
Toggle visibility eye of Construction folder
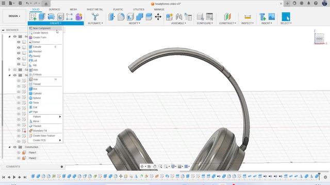[x=15, y=147]
